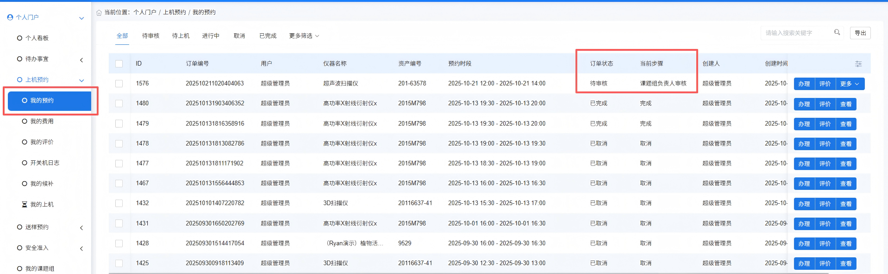Focus the keyword search input field
Image resolution: width=888 pixels, height=274 pixels.
coord(795,33)
